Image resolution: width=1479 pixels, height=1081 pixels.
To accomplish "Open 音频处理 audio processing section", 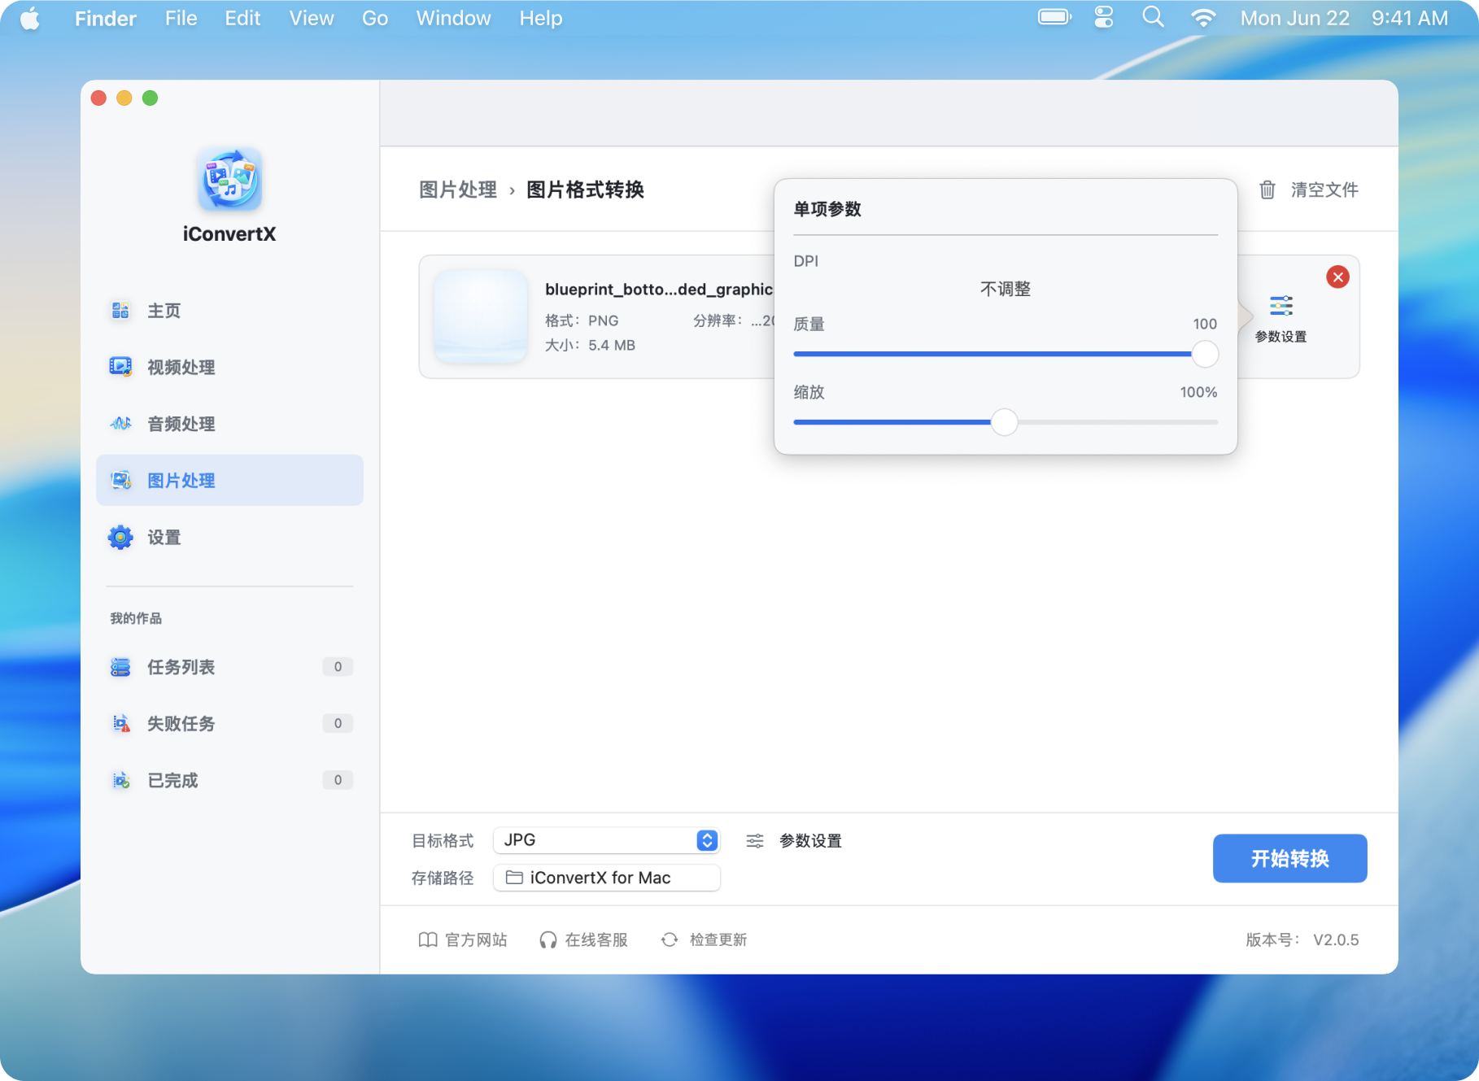I will coord(229,424).
